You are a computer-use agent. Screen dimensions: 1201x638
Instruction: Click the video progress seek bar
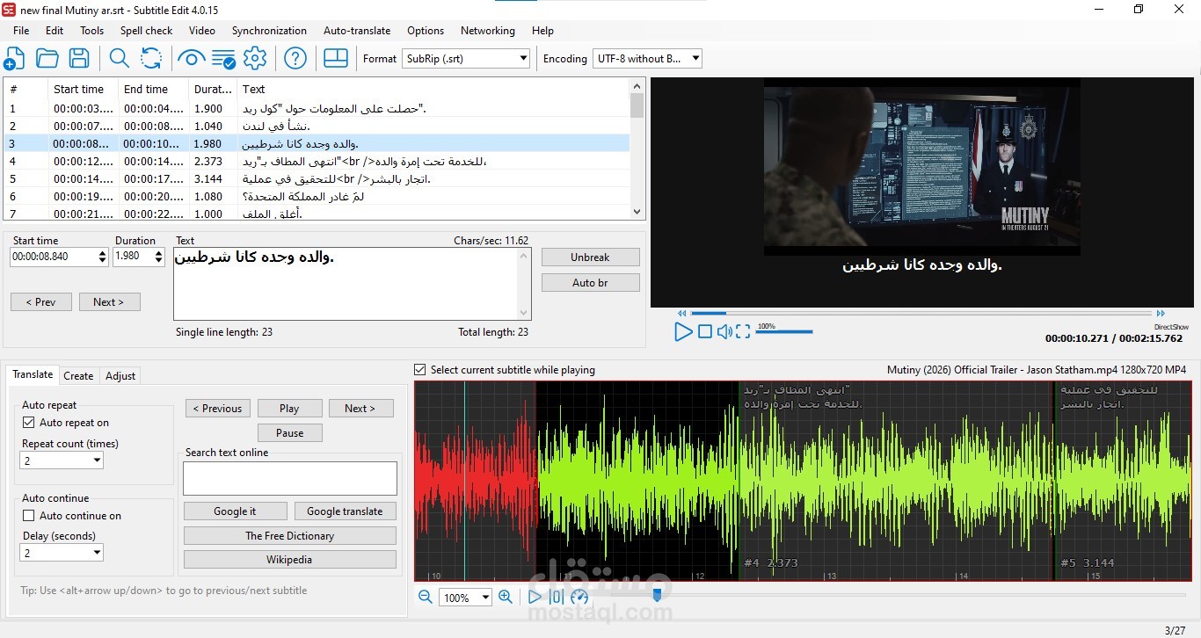click(921, 313)
